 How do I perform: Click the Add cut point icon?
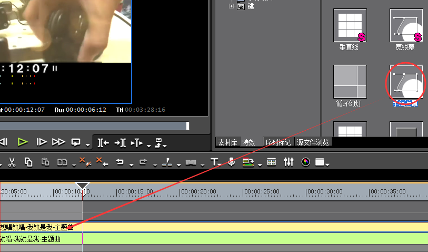167,162
